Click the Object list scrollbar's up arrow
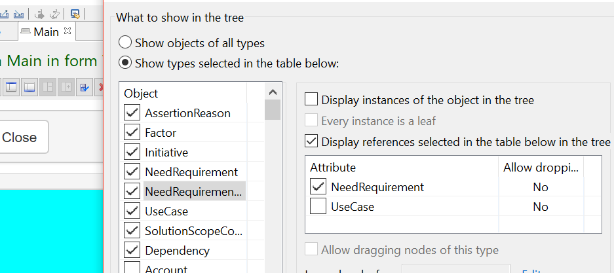This screenshot has height=273, width=614. [x=273, y=92]
